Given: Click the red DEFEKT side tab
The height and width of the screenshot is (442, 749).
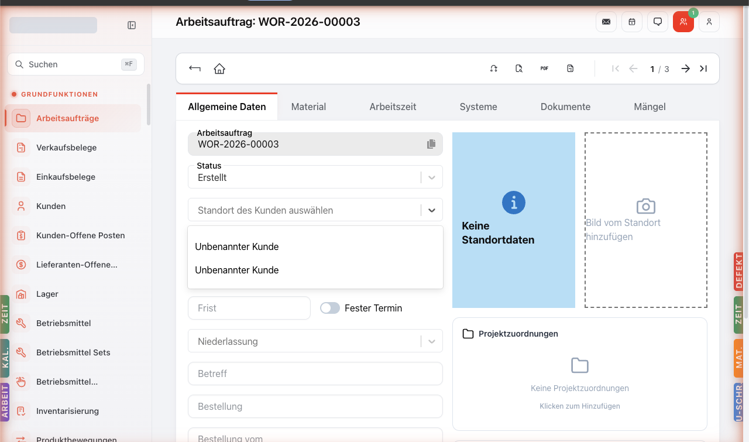Looking at the screenshot, I should 739,272.
